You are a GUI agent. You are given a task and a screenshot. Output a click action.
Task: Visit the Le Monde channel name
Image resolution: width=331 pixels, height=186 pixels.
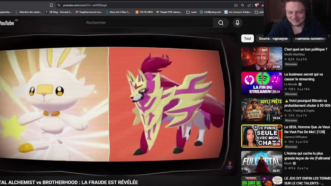coord(291,84)
